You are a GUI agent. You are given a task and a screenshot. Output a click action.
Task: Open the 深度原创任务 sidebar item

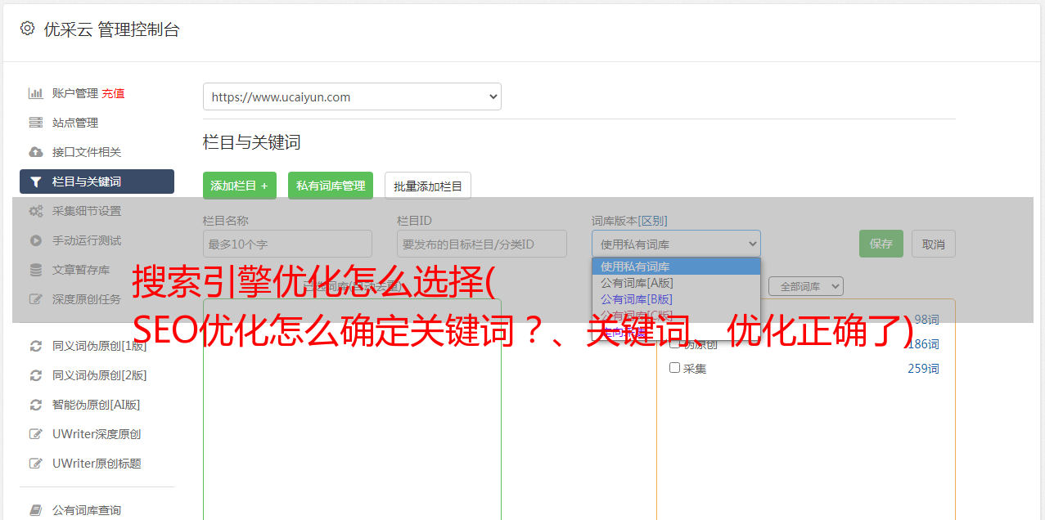(97, 299)
